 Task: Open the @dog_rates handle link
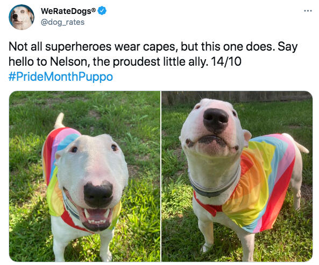tap(62, 22)
